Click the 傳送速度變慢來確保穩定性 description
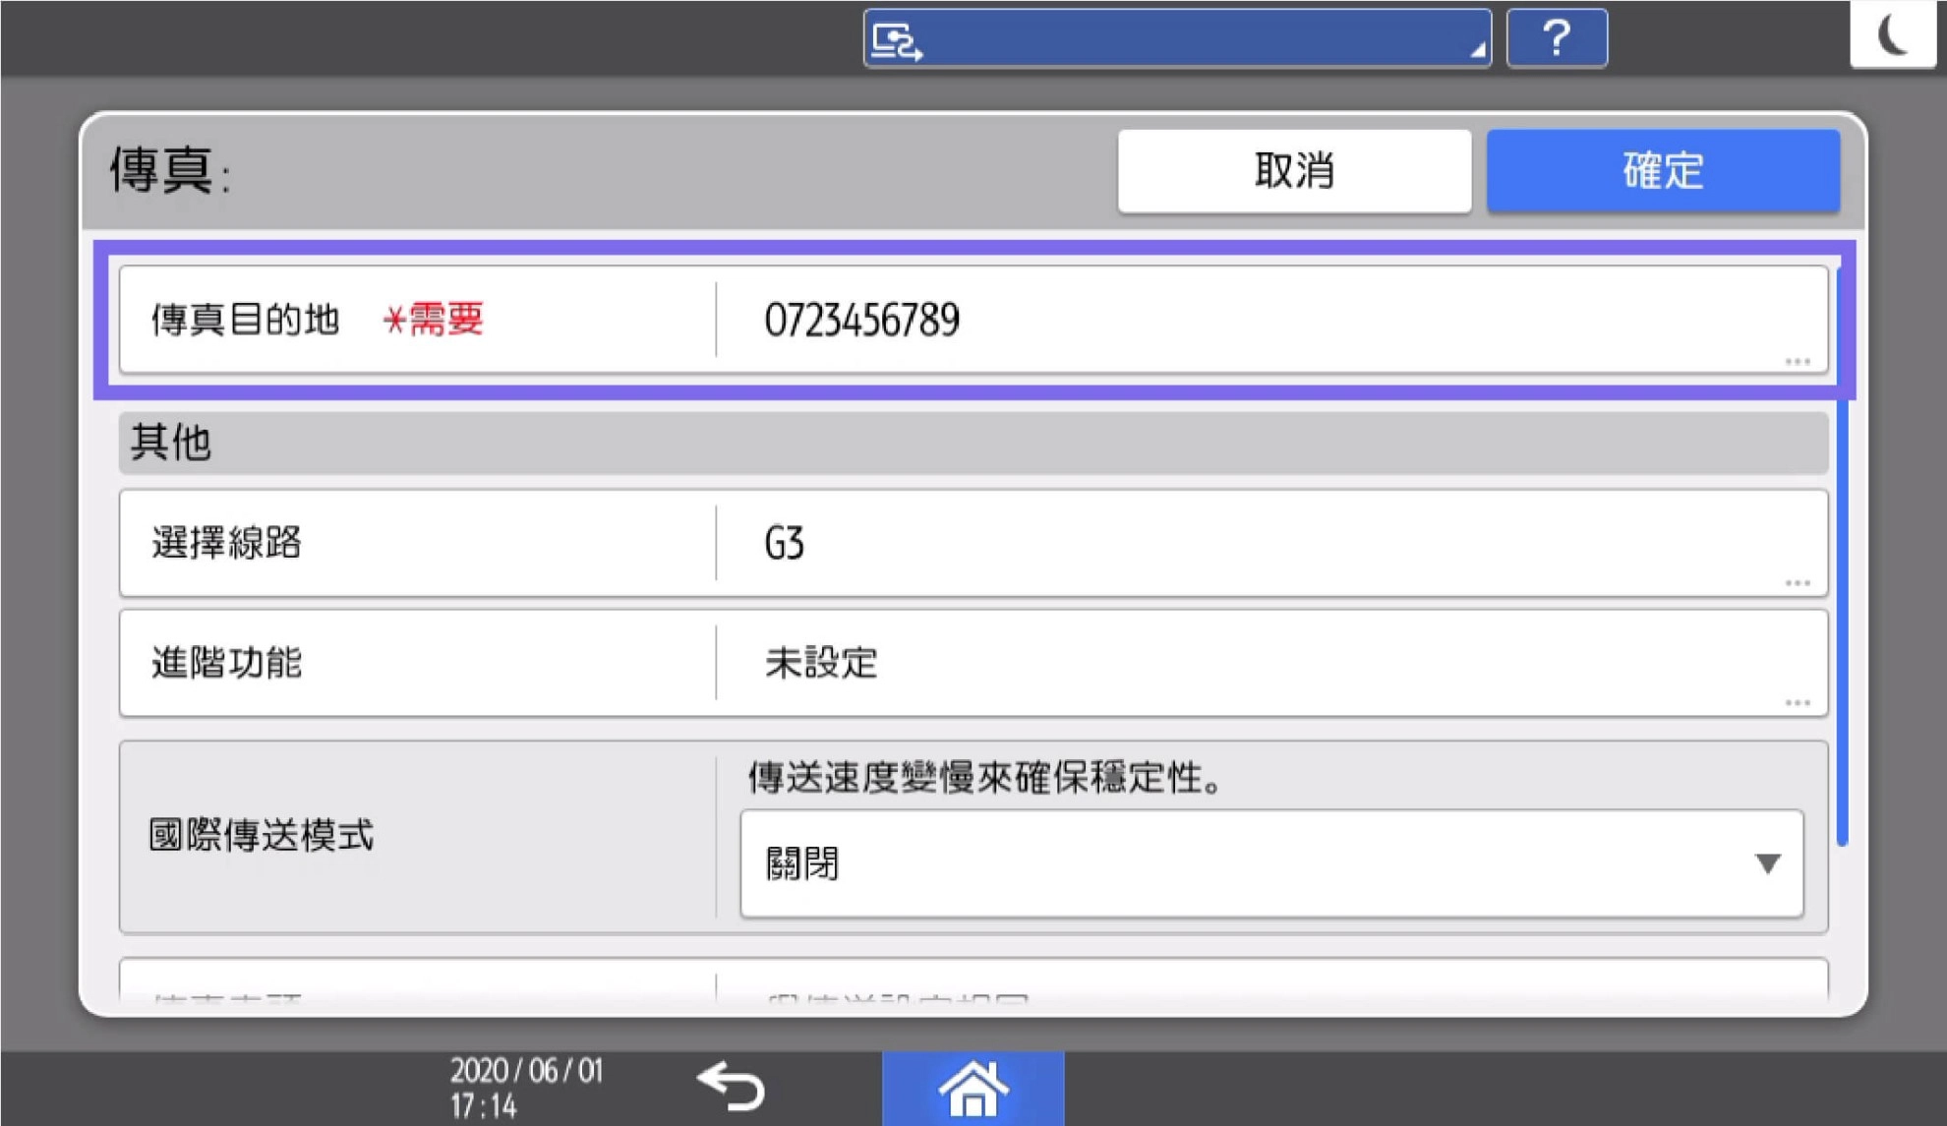The width and height of the screenshot is (1947, 1126). (985, 778)
